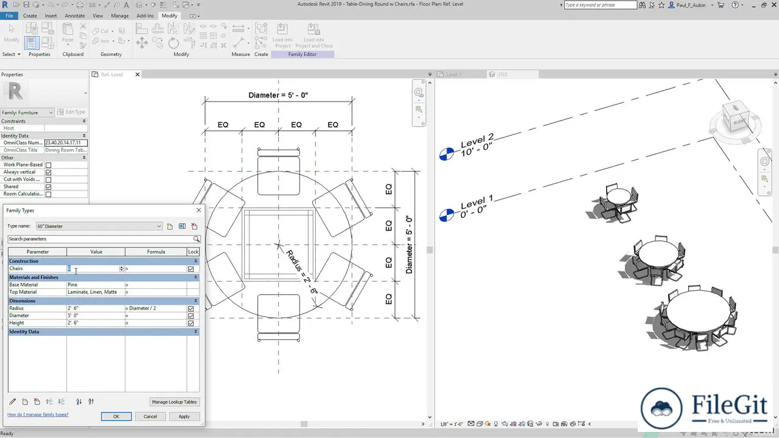The image size is (779, 438).
Task: Click the Cancel button in Family Types
Action: point(150,416)
